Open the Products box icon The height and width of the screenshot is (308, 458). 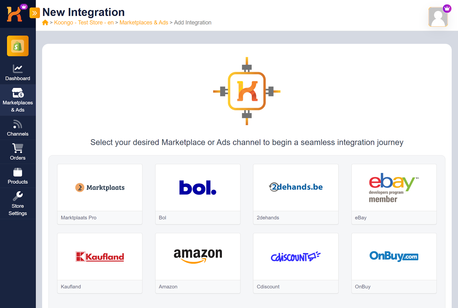coord(18,172)
